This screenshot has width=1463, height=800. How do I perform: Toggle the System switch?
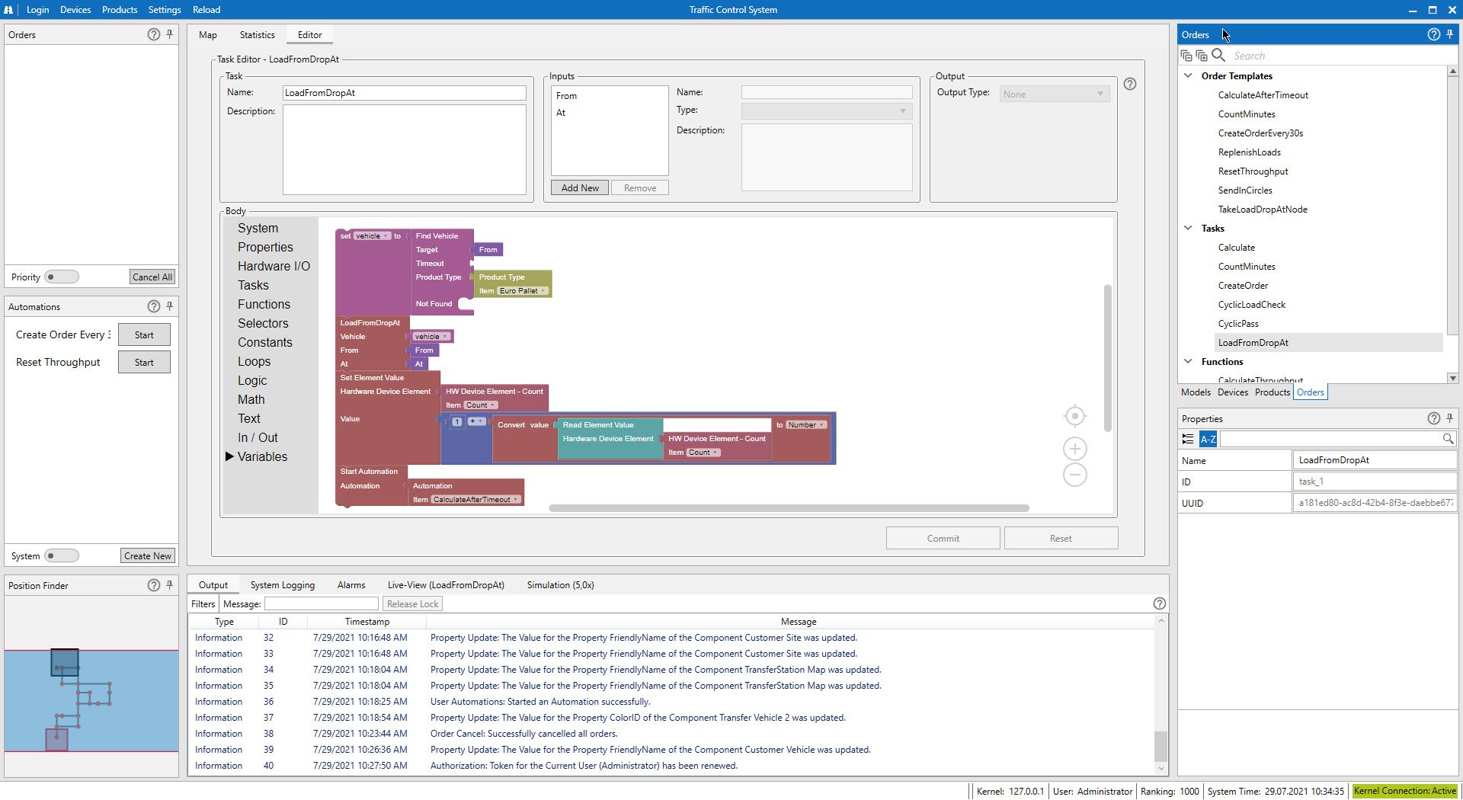pos(62,556)
